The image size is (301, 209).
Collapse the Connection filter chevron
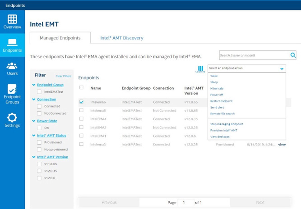[x=34, y=99]
